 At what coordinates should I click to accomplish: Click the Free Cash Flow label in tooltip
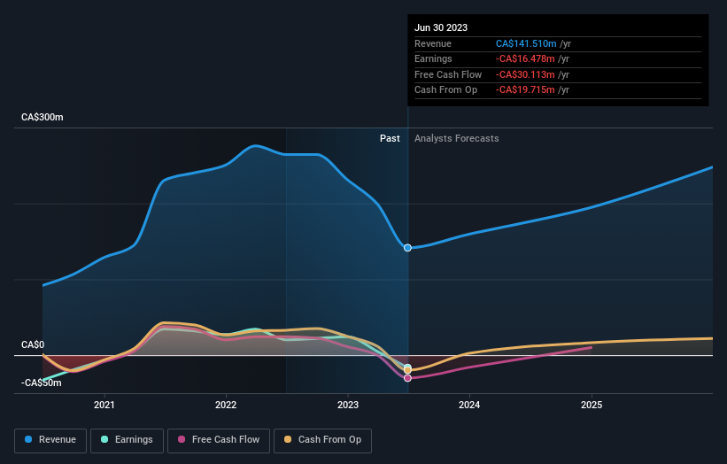448,74
